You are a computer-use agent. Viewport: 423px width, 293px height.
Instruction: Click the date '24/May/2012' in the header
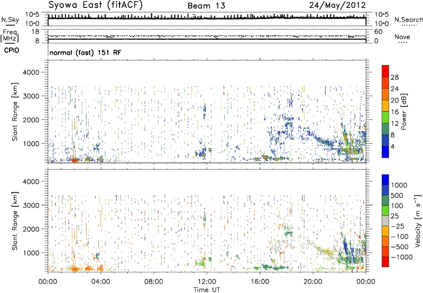[337, 5]
